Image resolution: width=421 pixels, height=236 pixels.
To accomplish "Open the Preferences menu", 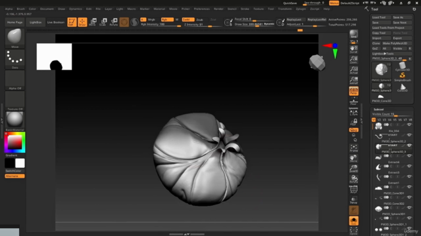I will tap(202, 9).
